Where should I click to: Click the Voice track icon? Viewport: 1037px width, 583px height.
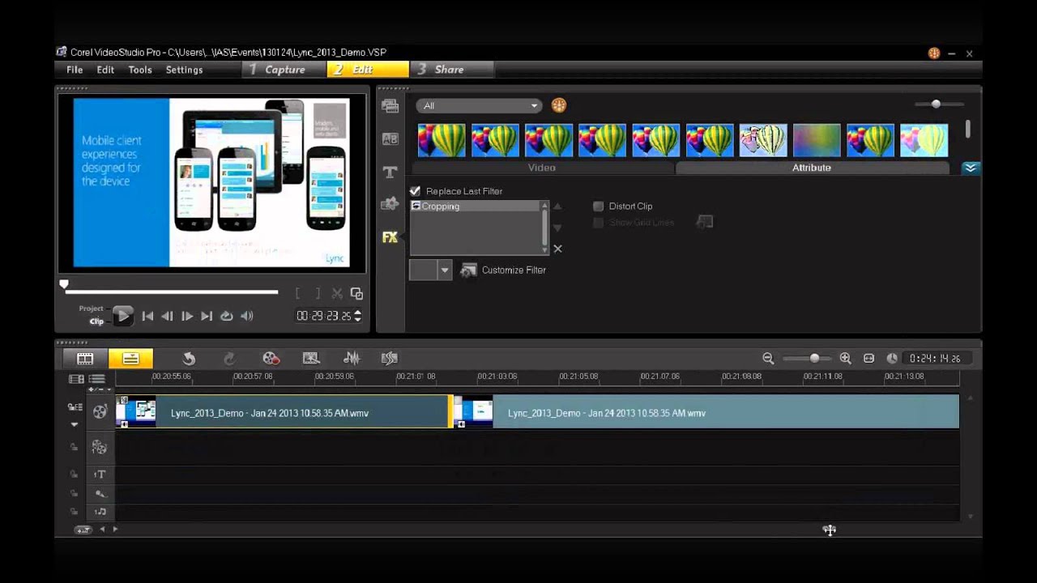click(x=100, y=493)
